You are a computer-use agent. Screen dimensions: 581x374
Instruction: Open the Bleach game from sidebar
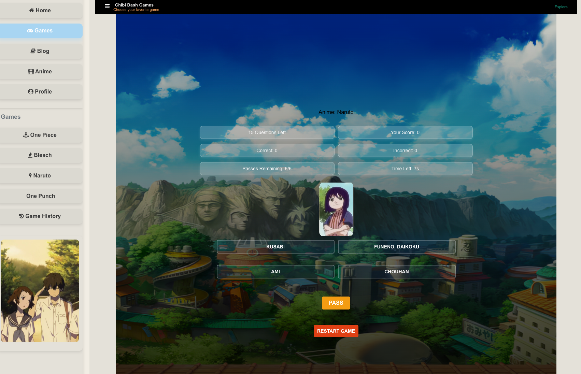tap(40, 155)
